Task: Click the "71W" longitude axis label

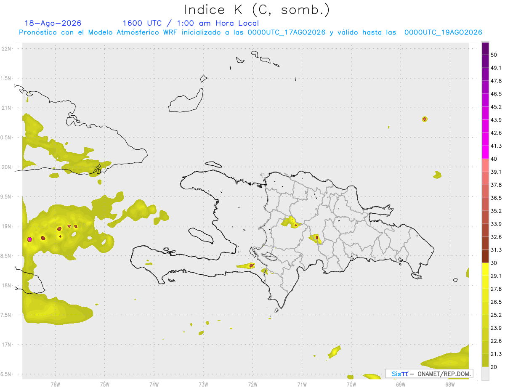Action: pyautogui.click(x=302, y=385)
